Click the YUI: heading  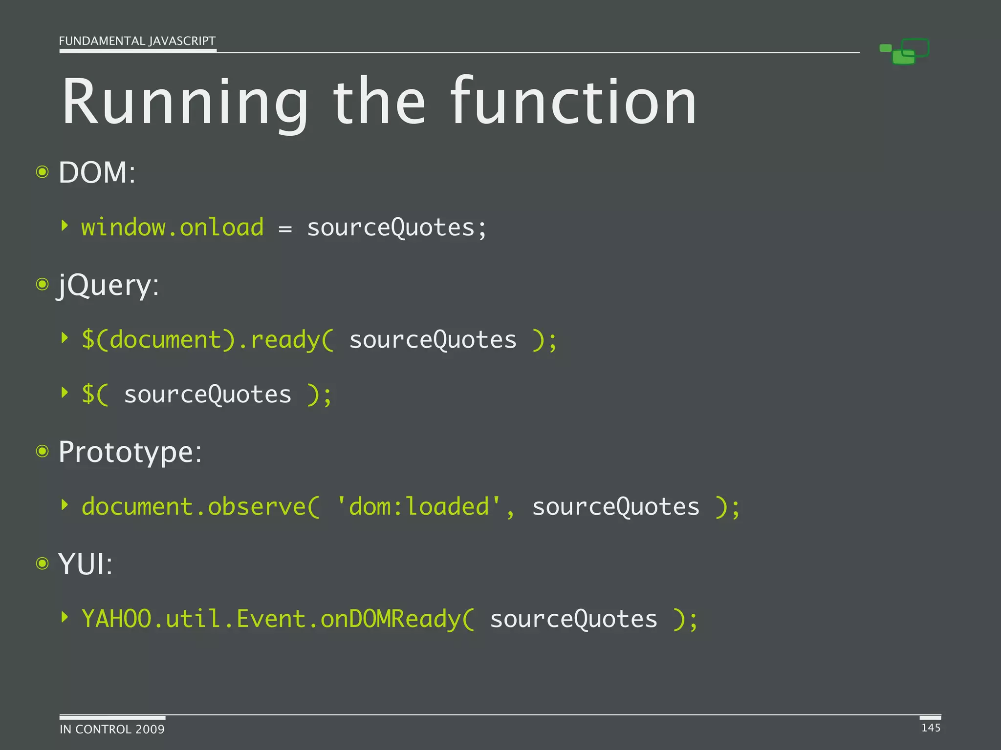pyautogui.click(x=85, y=564)
